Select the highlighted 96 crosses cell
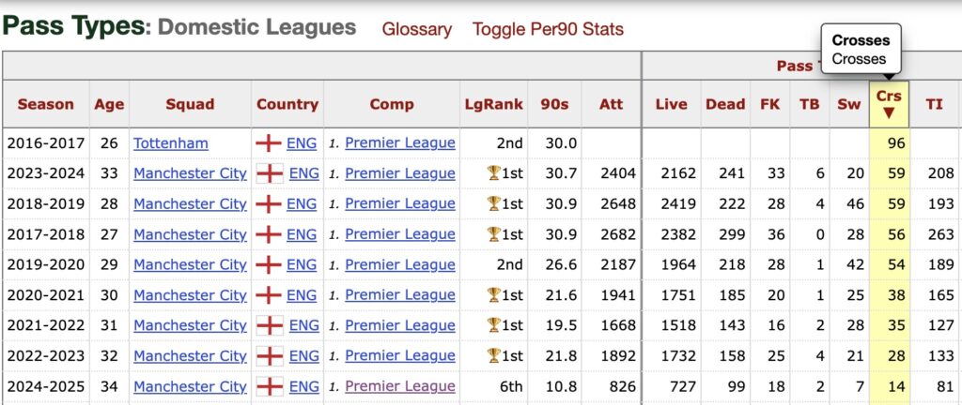This screenshot has width=962, height=405. coord(889,143)
